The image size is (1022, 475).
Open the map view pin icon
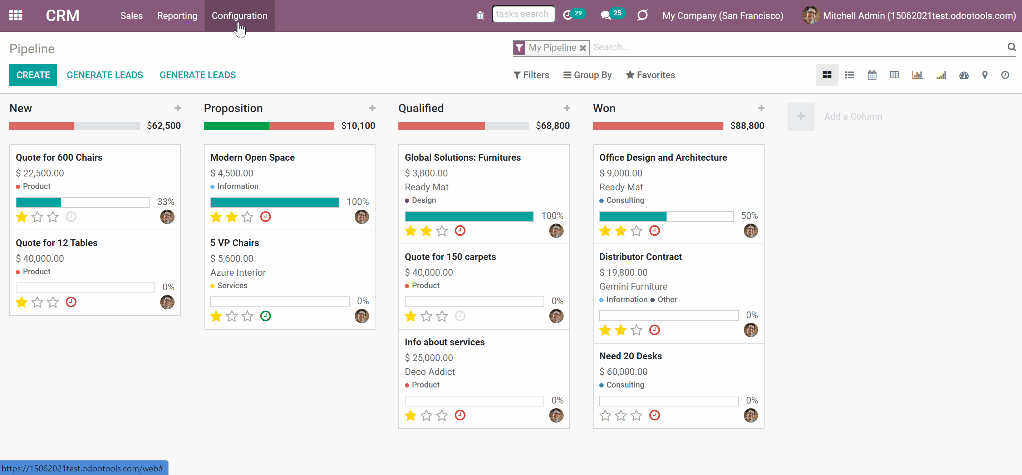(x=985, y=75)
